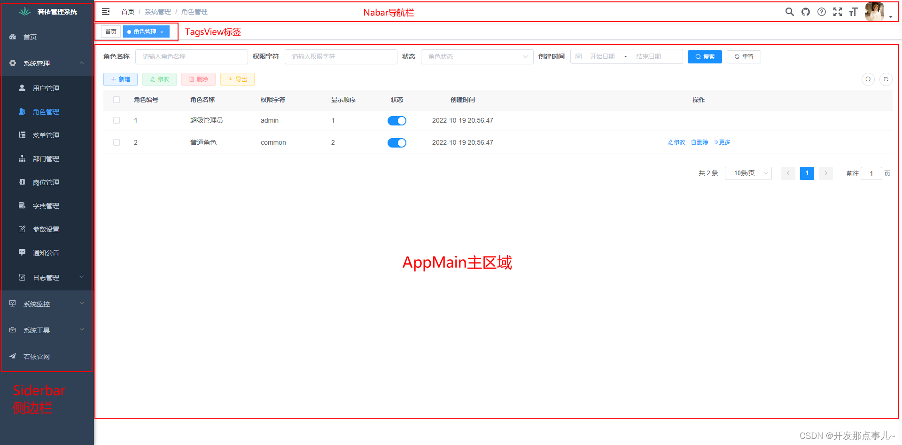Open the font size icon
902x445 pixels.
(854, 12)
